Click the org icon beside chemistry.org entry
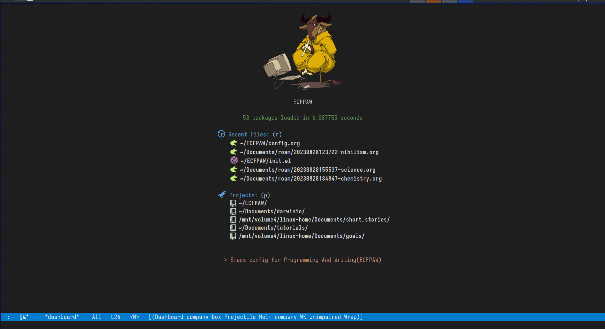Image resolution: width=605 pixels, height=329 pixels. click(x=233, y=178)
